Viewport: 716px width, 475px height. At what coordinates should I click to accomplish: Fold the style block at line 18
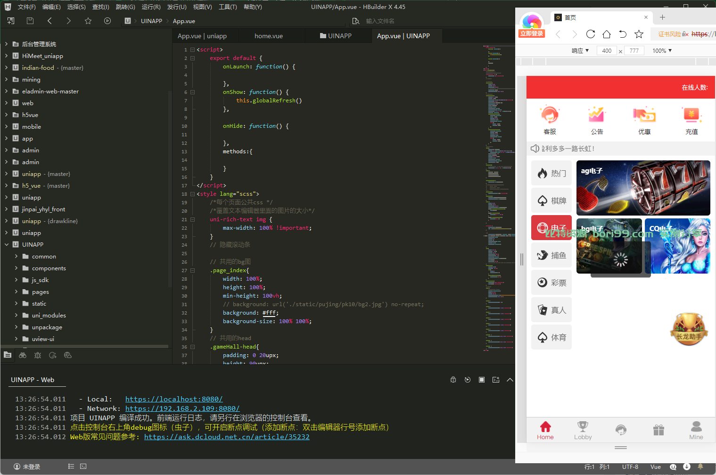pyautogui.click(x=192, y=194)
